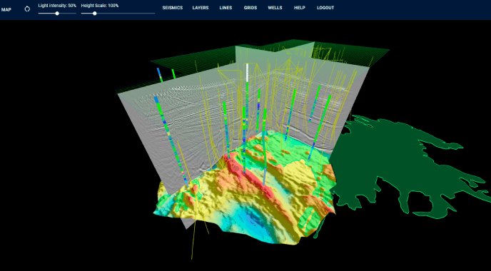Click the Light intensity slider handle

click(x=57, y=14)
